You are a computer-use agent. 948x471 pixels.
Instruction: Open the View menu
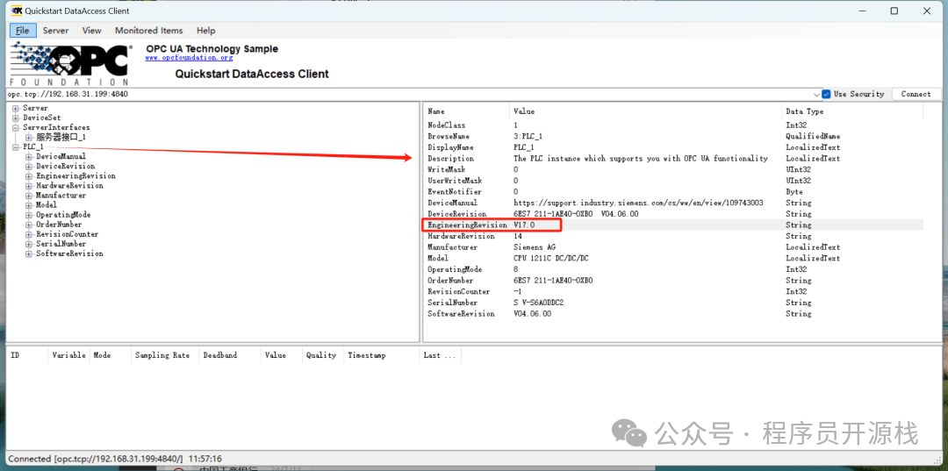[92, 30]
